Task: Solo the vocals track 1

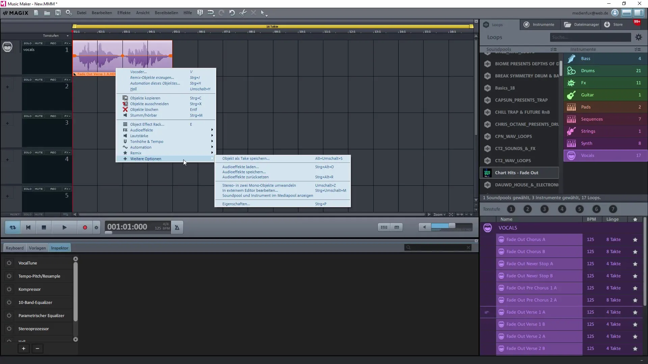Action: tap(28, 43)
